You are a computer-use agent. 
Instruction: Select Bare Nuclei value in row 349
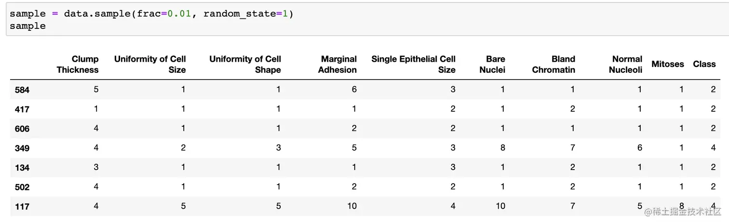(502, 147)
